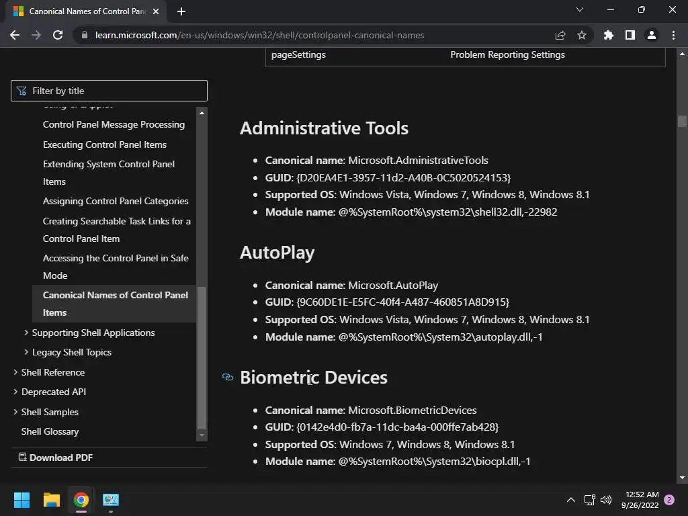The height and width of the screenshot is (516, 688).
Task: Open the Chrome profile menu
Action: click(652, 35)
